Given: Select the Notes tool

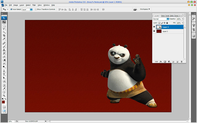Looking at the screenshot, I should [x=4, y=85].
